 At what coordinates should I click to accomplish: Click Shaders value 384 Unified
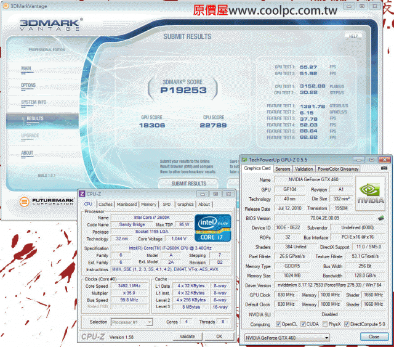click(x=295, y=247)
